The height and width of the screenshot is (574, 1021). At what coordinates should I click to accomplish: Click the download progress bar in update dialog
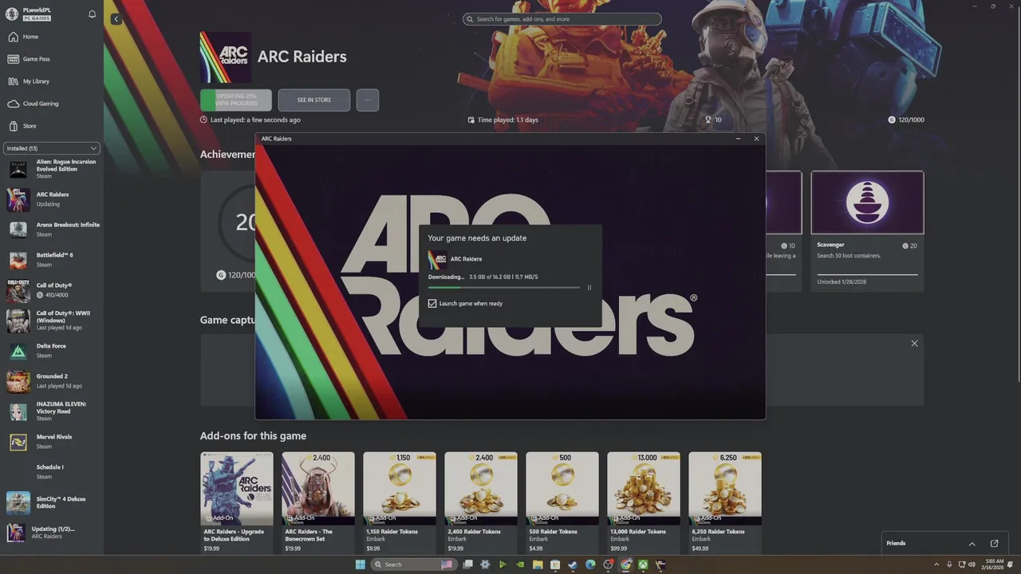(x=504, y=288)
